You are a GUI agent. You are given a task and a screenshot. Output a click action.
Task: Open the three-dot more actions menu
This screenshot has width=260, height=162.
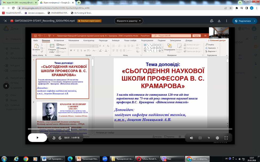click(227, 21)
